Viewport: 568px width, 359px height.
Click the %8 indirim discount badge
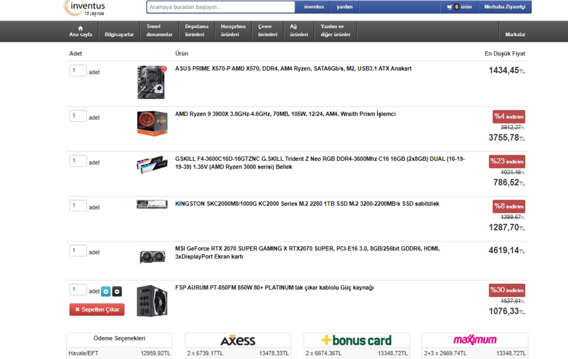pyautogui.click(x=509, y=206)
